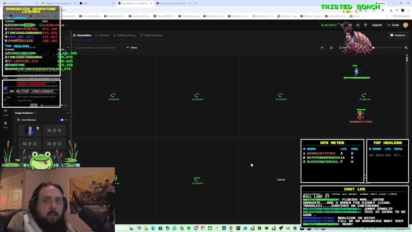Open Hard Bass 2013 bookmark
Viewport: 412px width, 232px height.
139,16
